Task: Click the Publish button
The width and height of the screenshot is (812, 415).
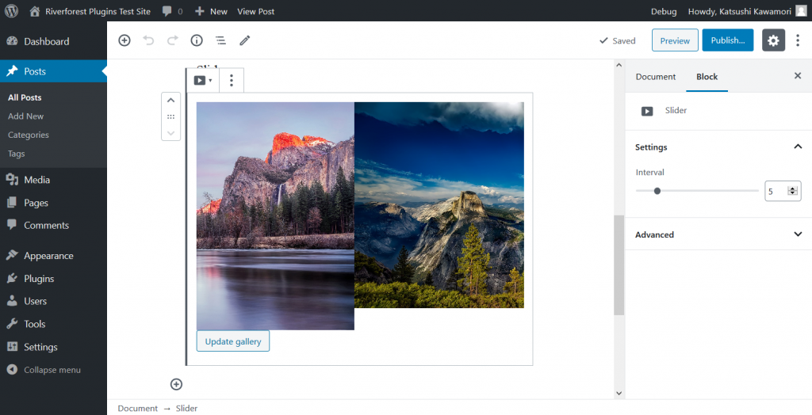Action: pos(727,40)
